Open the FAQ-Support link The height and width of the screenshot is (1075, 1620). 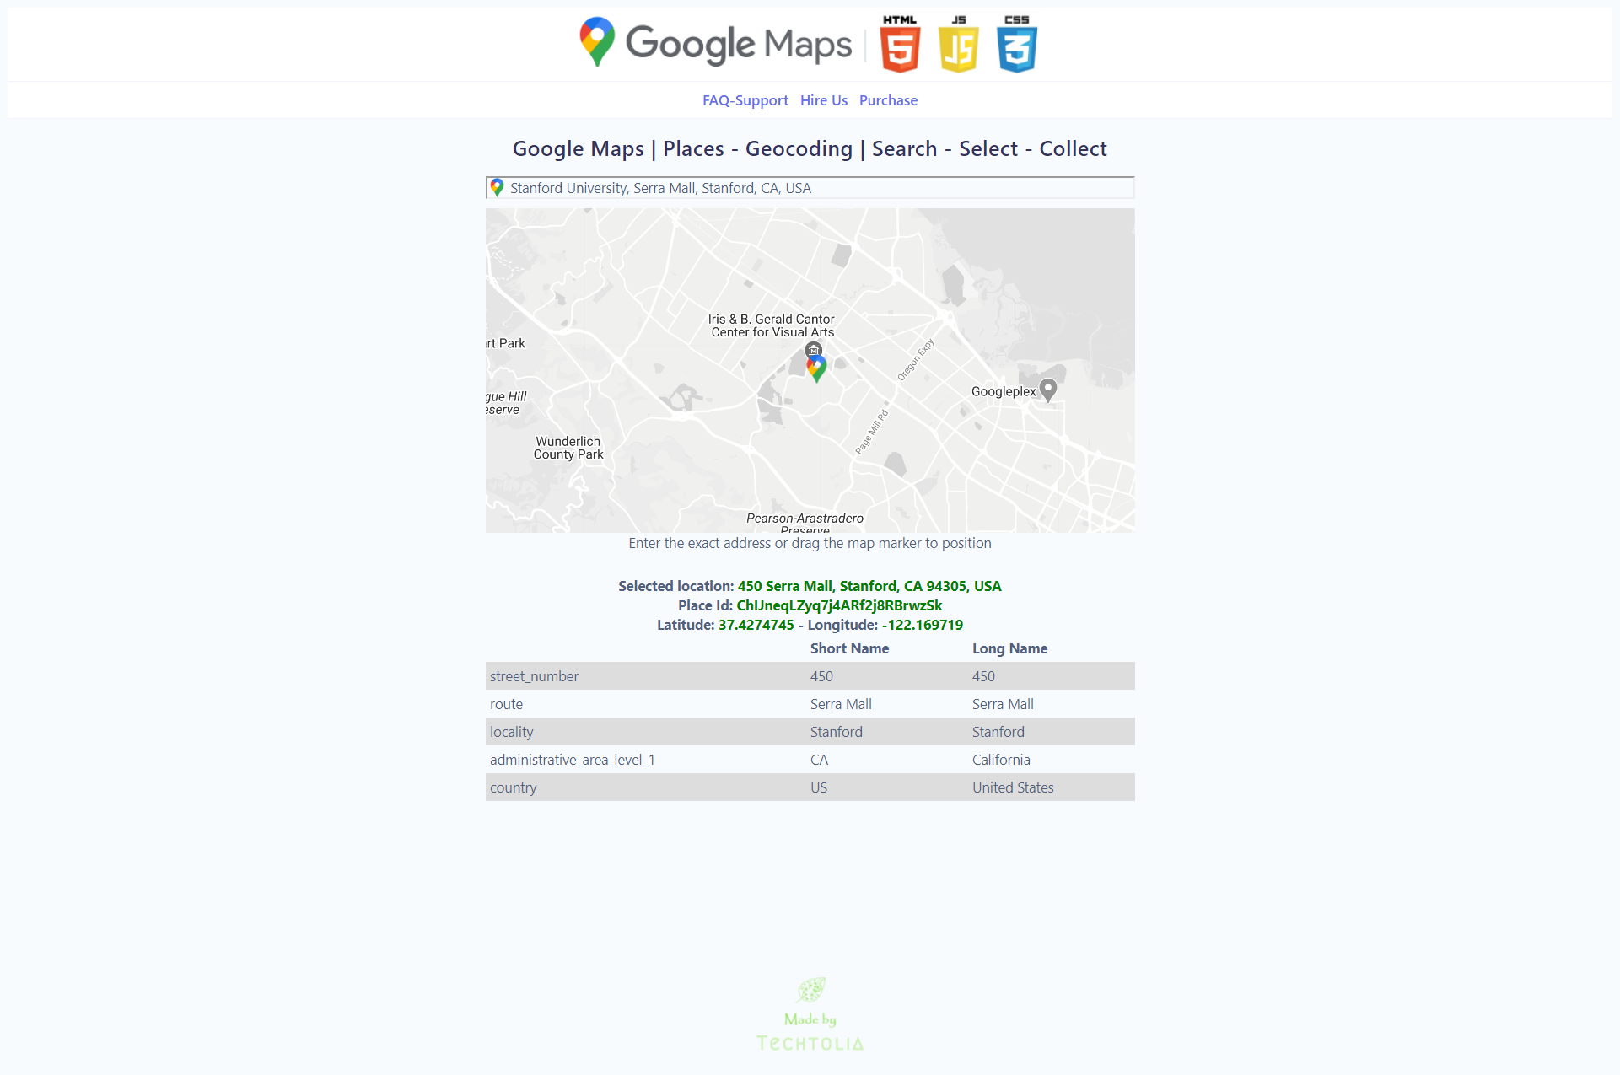[745, 100]
